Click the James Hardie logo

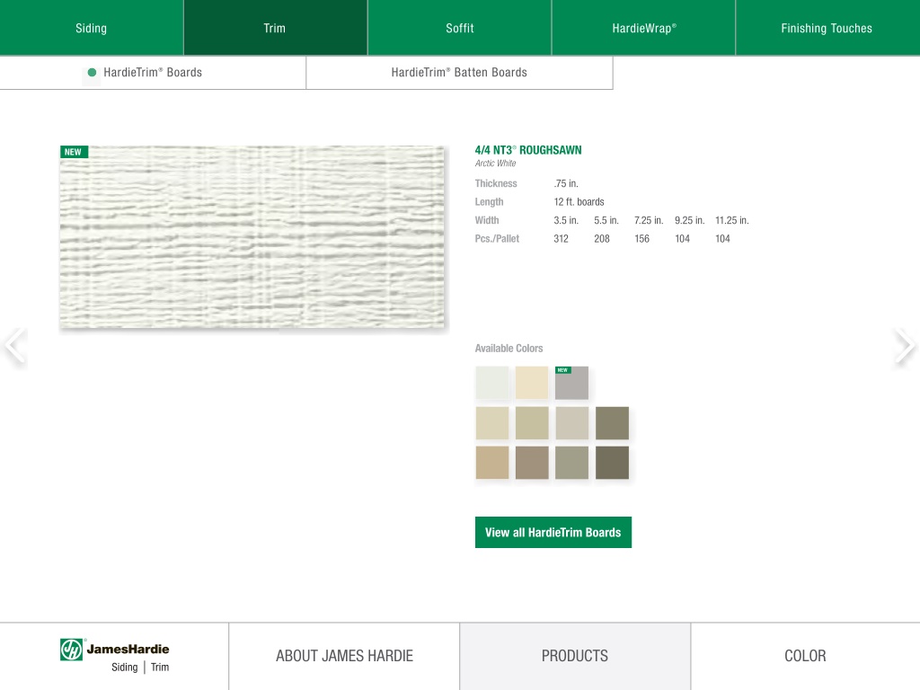115,656
